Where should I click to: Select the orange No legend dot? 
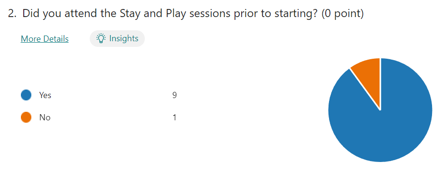click(26, 117)
